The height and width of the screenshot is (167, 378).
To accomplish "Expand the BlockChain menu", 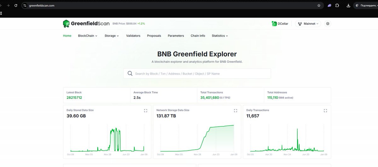I will [x=88, y=36].
